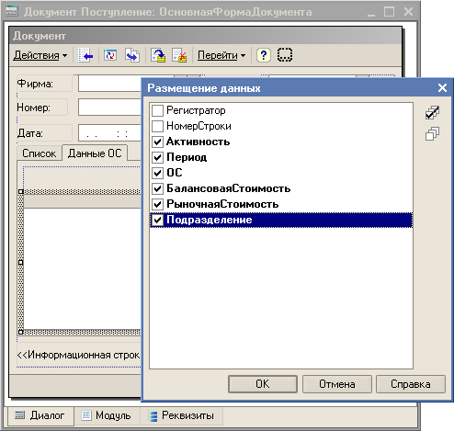Screen dimensions: 454x431
Task: Select the БалансоваяСтоимость list label
Action: tap(229, 188)
